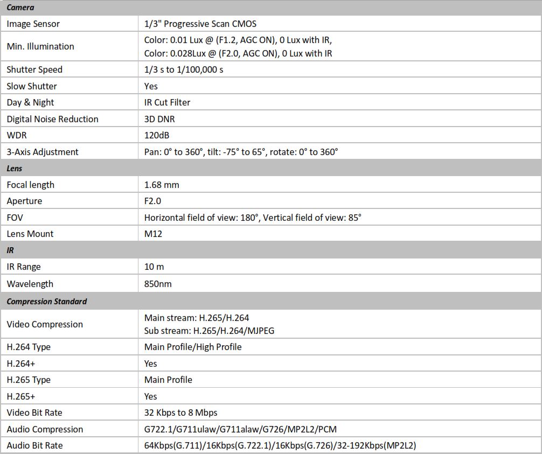Select the 1/3" Progressive Scan CMOS value
The image size is (542, 454).
pos(200,24)
